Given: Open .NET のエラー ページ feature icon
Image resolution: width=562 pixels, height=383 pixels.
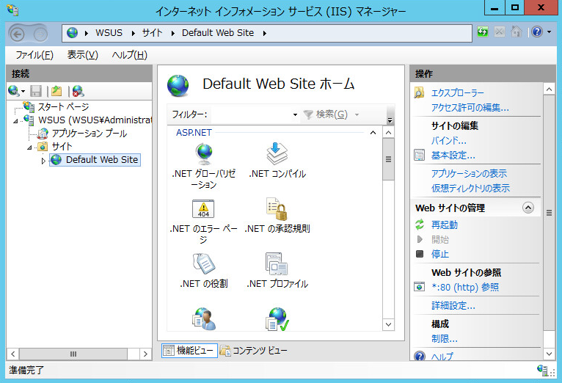Looking at the screenshot, I should (203, 208).
